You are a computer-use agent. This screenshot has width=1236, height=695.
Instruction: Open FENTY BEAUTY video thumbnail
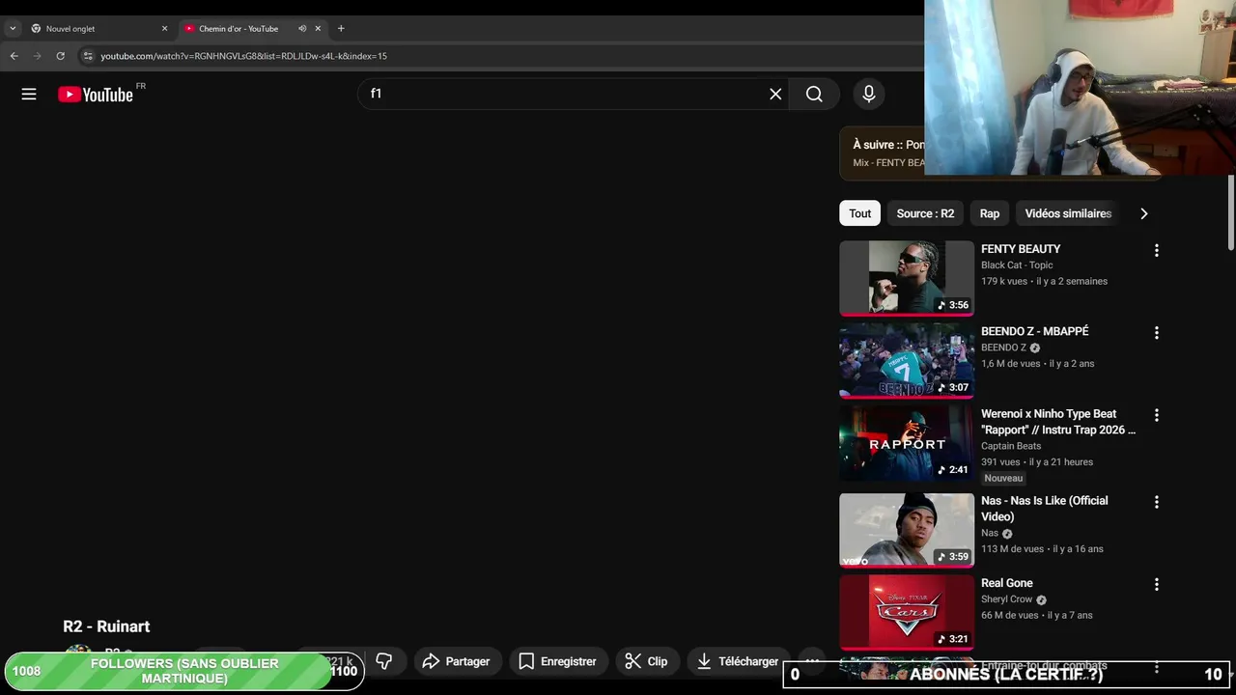pos(907,278)
